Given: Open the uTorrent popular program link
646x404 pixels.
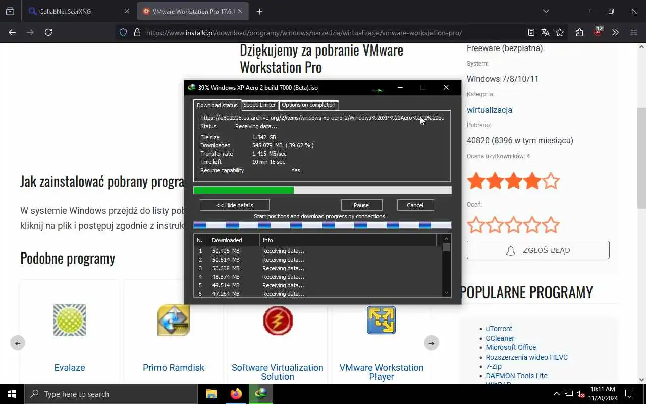Looking at the screenshot, I should 499,329.
